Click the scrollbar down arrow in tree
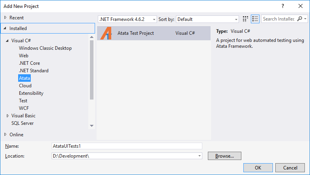Screen dimensions: 310x175 92,126
